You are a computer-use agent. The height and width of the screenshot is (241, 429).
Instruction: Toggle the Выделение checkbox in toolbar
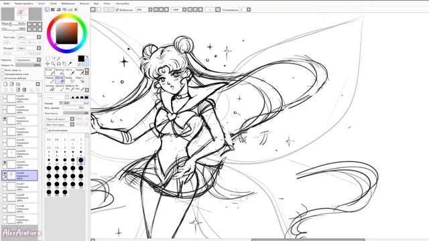[x=117, y=9]
